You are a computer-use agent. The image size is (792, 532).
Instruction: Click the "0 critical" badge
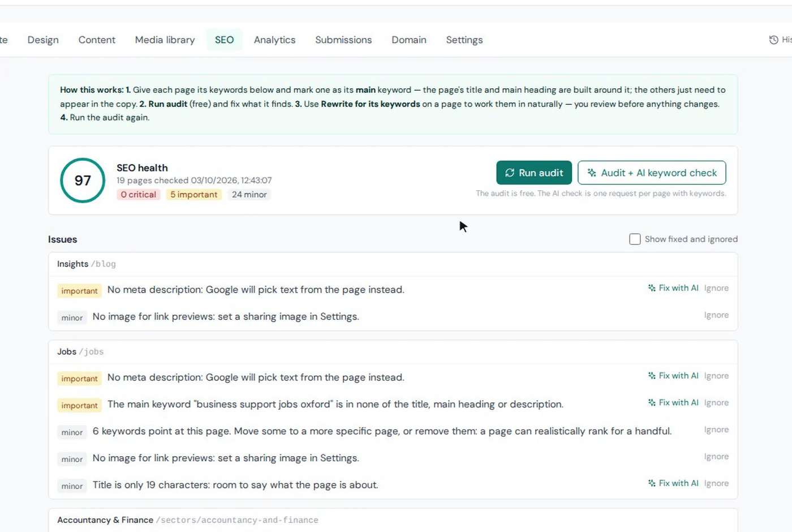click(x=139, y=195)
